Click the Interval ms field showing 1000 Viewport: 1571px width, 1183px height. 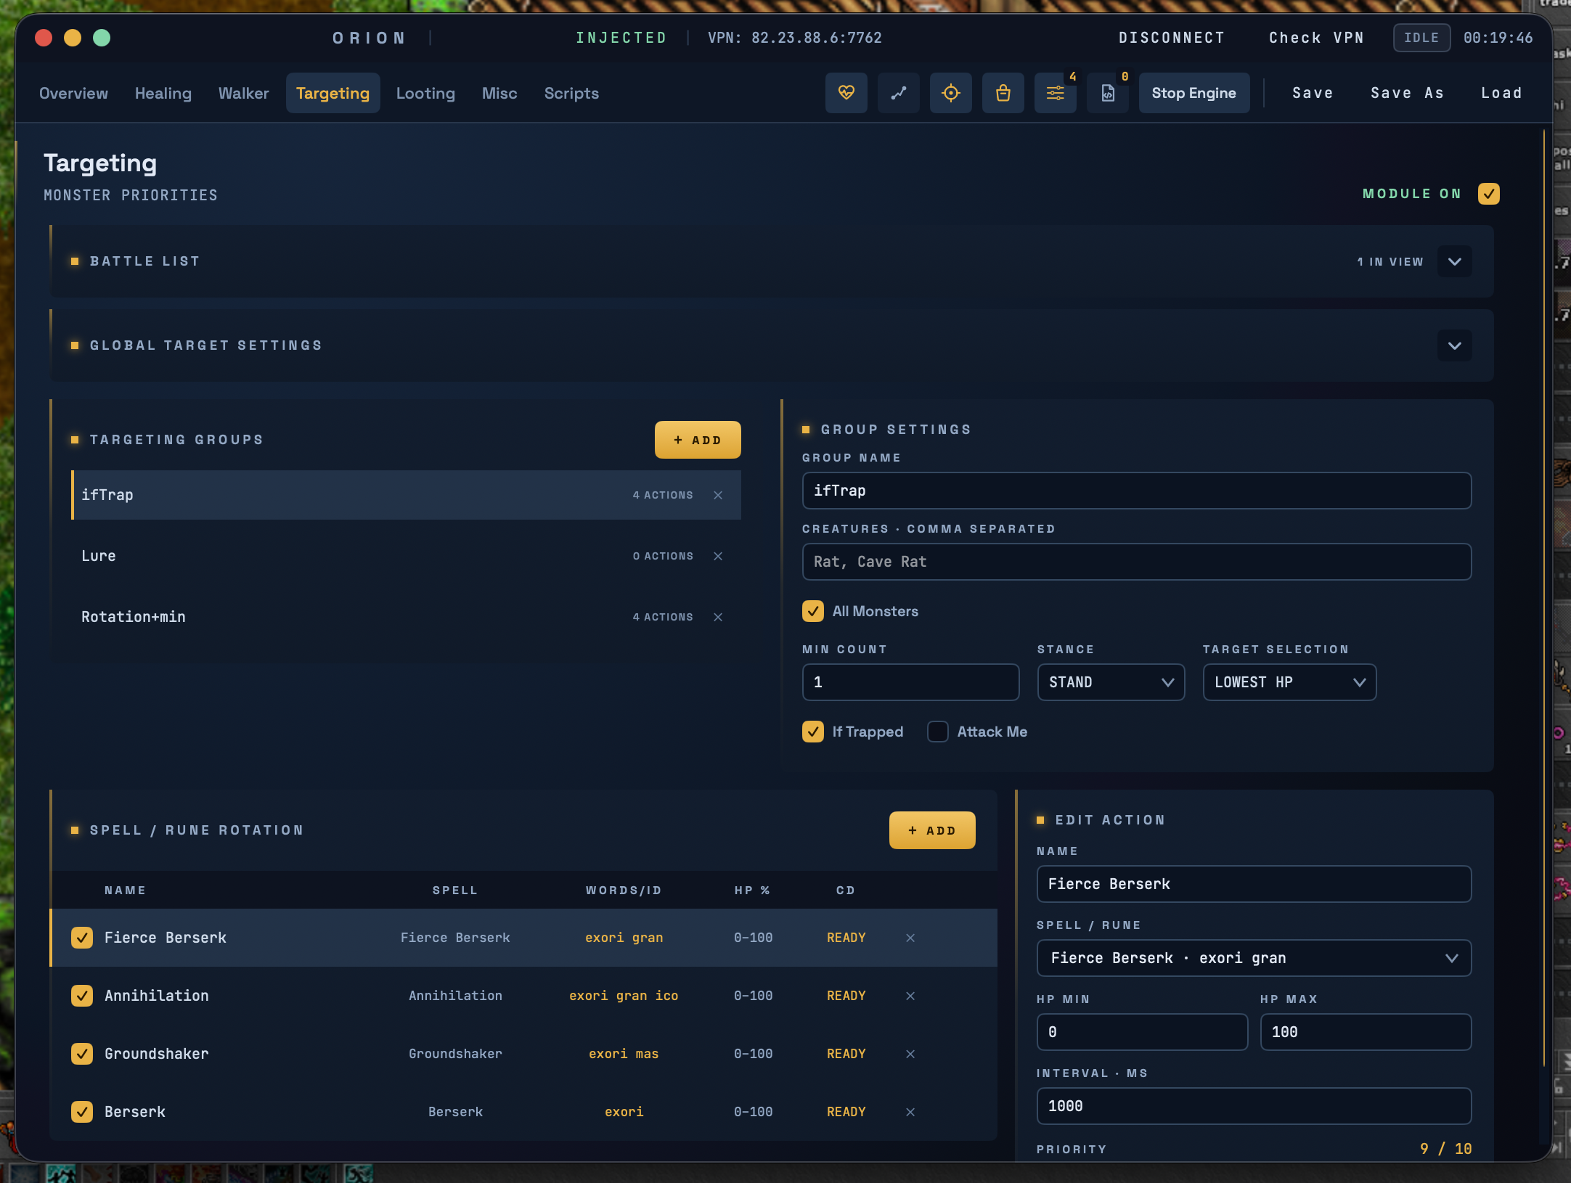click(x=1254, y=1106)
